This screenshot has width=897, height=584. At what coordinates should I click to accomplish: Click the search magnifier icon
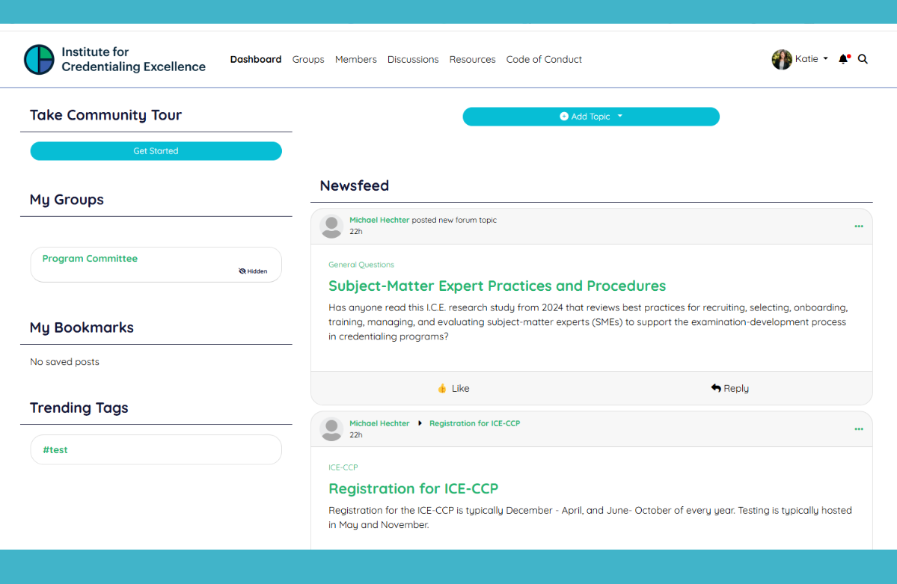click(x=863, y=59)
